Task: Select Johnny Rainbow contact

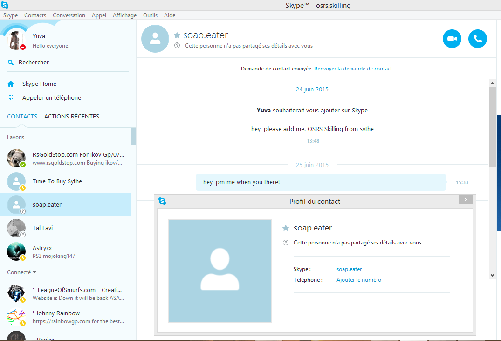Action: coord(66,317)
